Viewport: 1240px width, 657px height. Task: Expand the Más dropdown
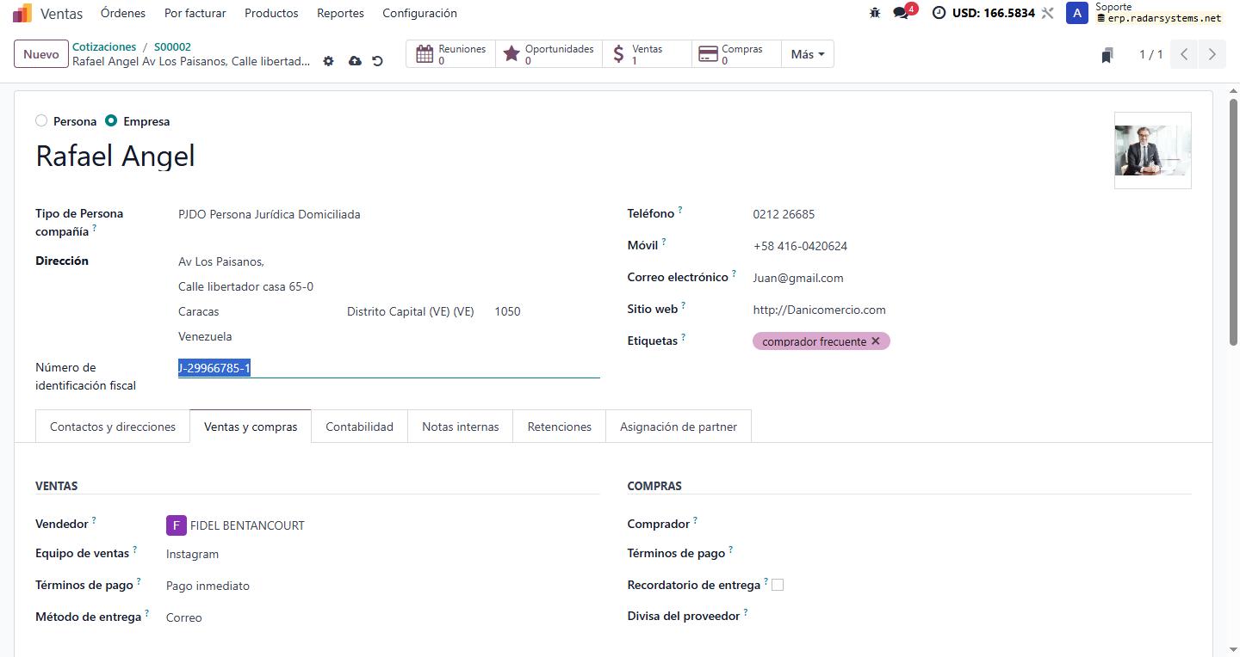pyautogui.click(x=807, y=54)
